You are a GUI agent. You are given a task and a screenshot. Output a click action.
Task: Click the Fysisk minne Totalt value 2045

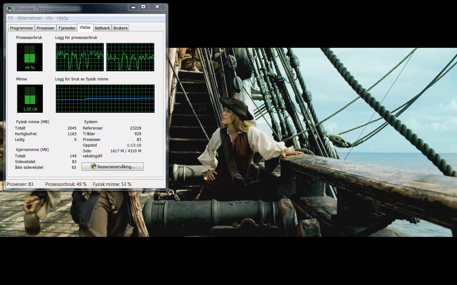pyautogui.click(x=72, y=128)
